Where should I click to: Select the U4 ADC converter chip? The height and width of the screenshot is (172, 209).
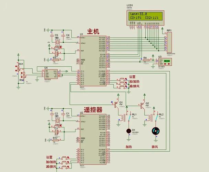pyautogui.click(x=52, y=73)
